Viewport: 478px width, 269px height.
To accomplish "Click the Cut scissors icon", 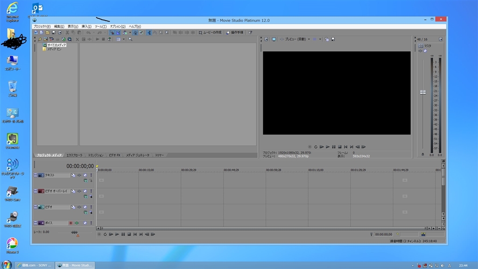I will point(67,32).
